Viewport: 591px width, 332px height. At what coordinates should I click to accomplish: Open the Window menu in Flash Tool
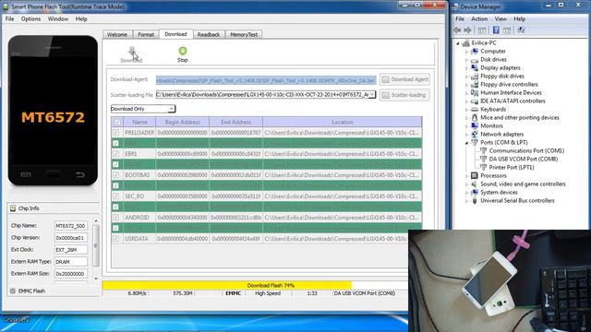coord(57,18)
